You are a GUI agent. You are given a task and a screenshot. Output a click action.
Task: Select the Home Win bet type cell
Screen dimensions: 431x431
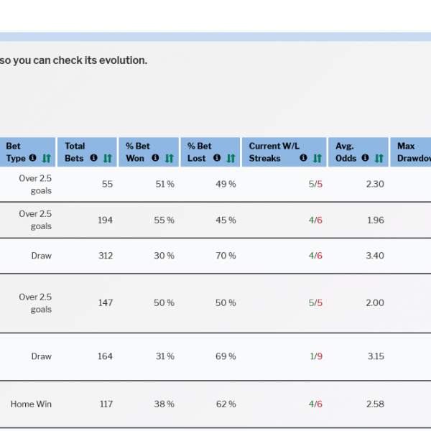click(31, 404)
